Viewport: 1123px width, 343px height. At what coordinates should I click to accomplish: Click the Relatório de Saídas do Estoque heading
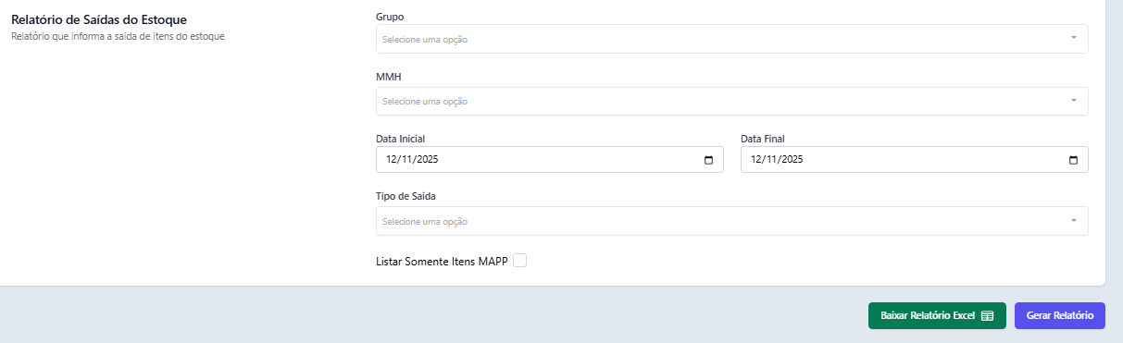pos(99,19)
